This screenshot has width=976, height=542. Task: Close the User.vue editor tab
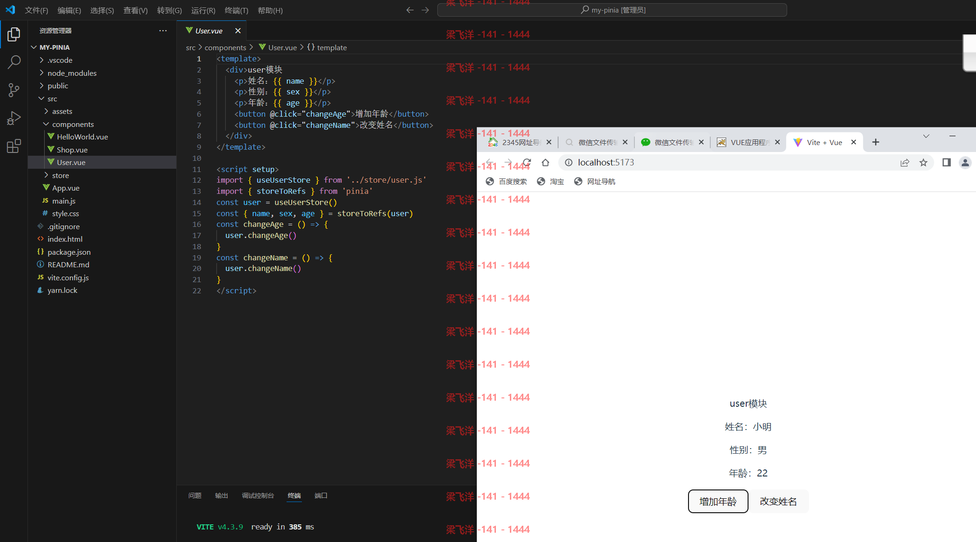tap(238, 31)
